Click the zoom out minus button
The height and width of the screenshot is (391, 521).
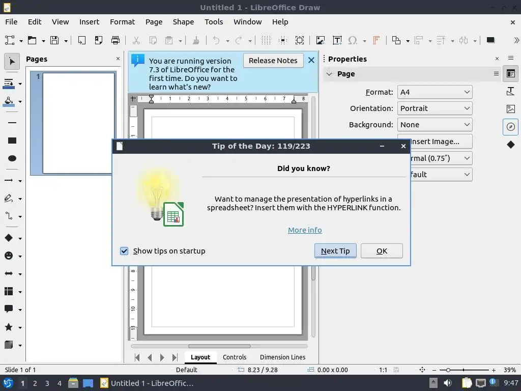tap(435, 370)
